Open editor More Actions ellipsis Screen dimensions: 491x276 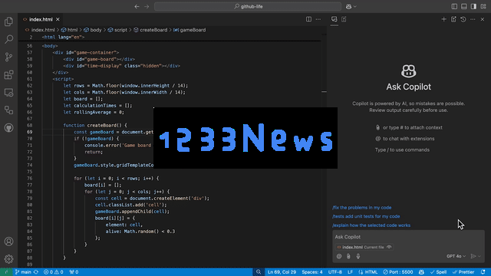[318, 19]
